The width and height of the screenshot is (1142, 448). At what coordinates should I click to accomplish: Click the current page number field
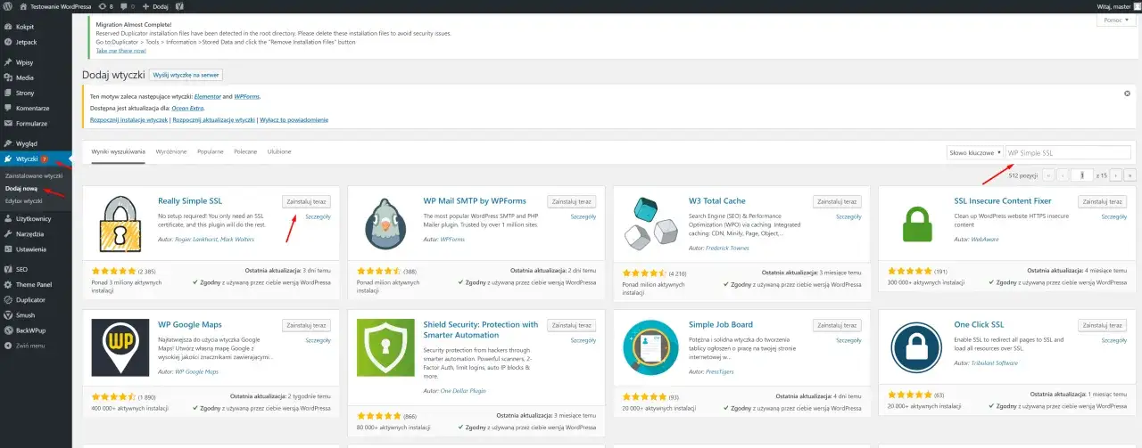coord(1081,175)
